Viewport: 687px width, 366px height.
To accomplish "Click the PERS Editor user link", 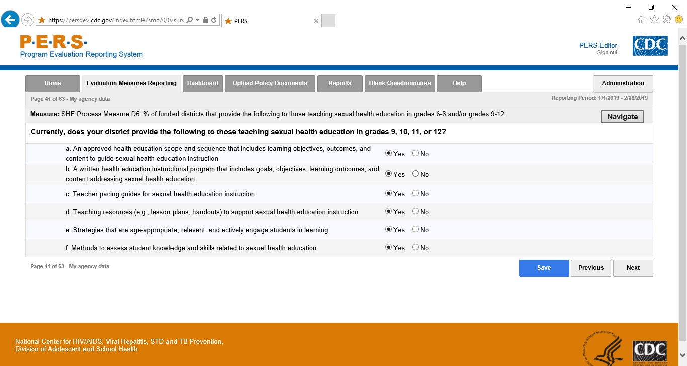I will (x=598, y=45).
